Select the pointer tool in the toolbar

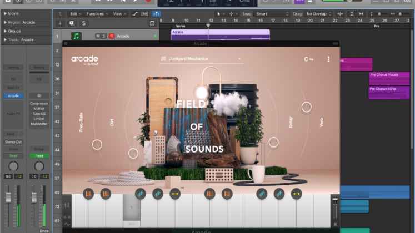tap(219, 13)
